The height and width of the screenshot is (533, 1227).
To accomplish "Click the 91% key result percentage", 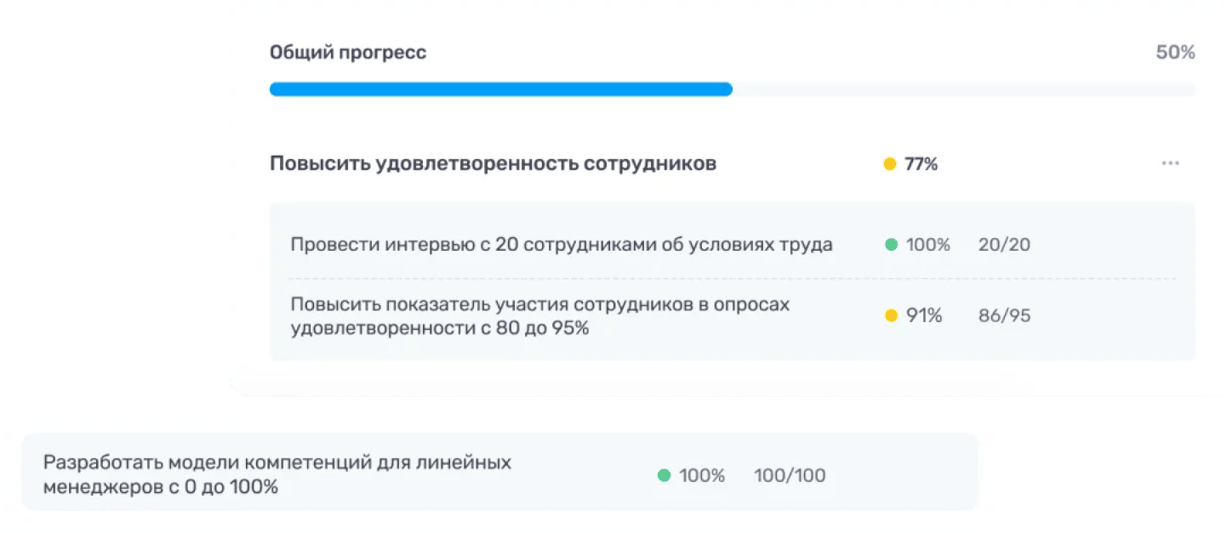I will tap(924, 316).
